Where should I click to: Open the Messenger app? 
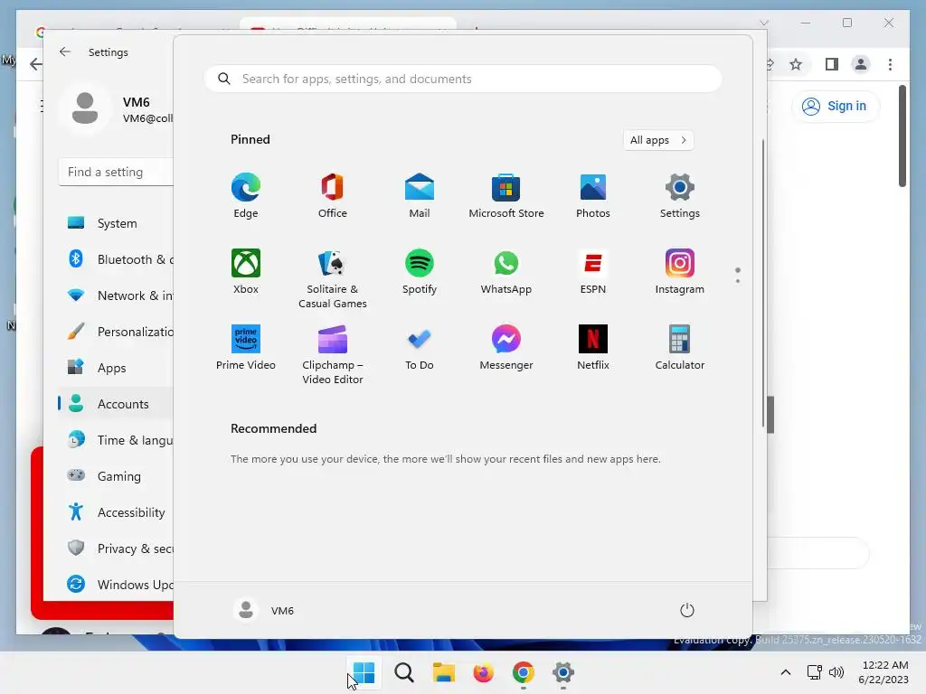(x=506, y=348)
